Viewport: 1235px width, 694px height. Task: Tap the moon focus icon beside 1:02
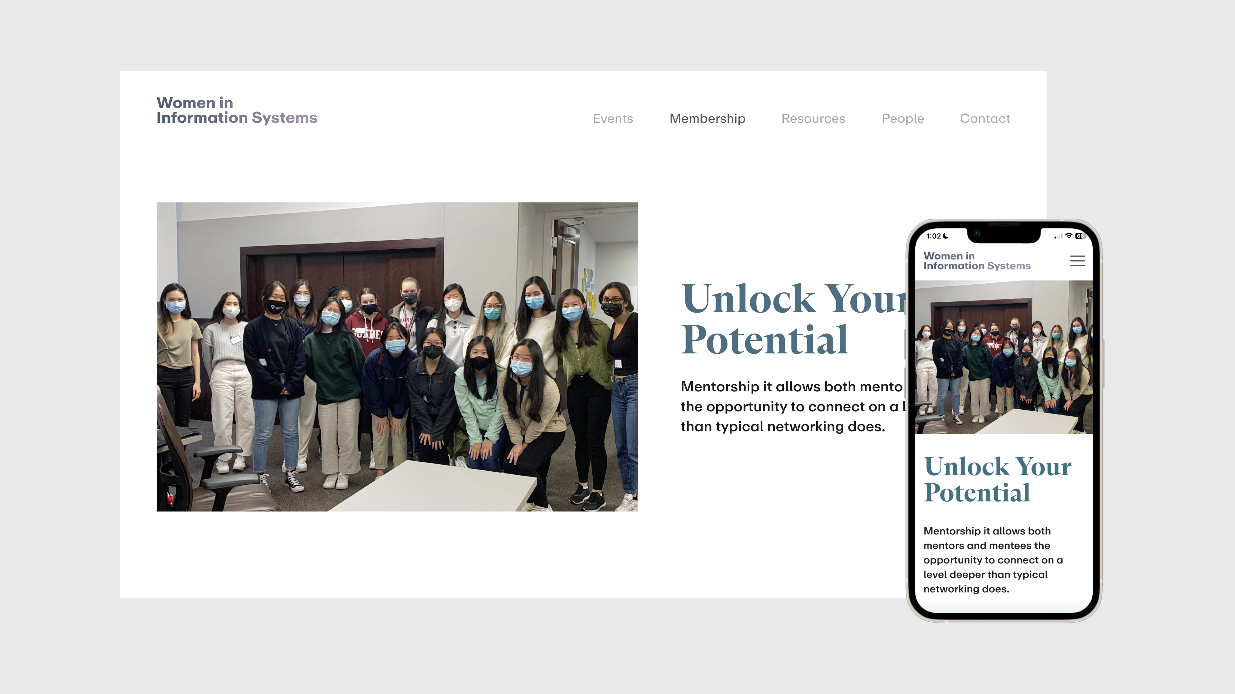946,236
